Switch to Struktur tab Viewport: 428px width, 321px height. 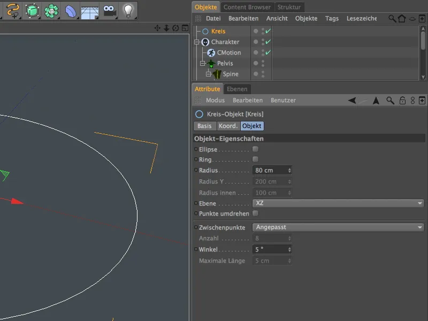pyautogui.click(x=289, y=7)
